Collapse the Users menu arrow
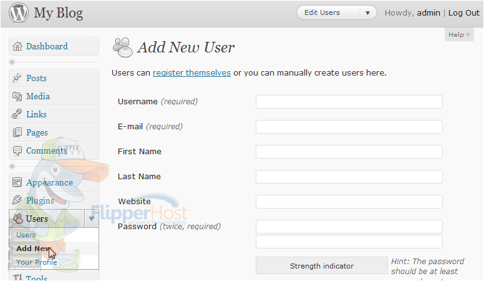Viewport: 484px width, 281px height. pos(91,219)
